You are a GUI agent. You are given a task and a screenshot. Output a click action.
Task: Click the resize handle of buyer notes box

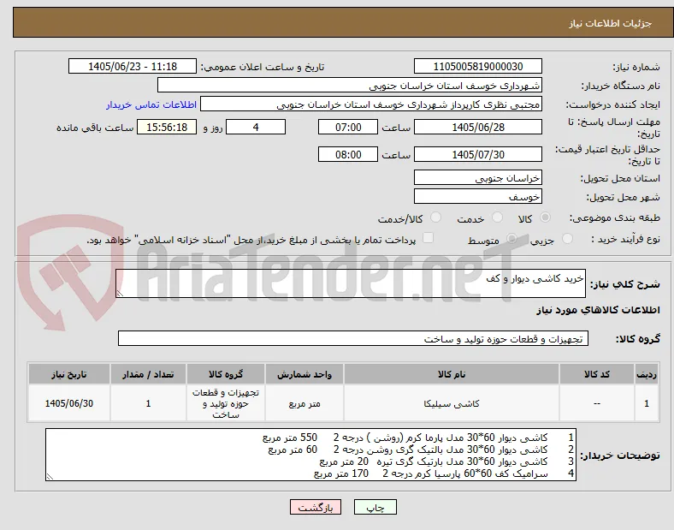[50, 477]
